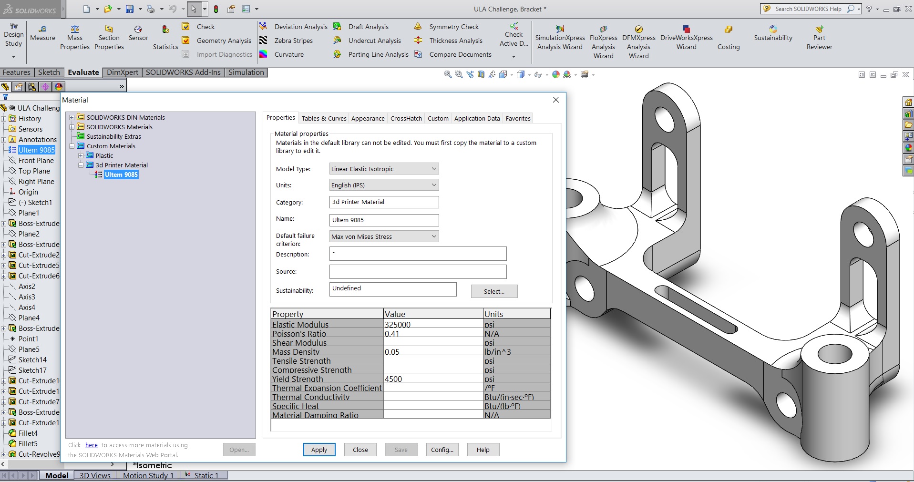The image size is (914, 482).
Task: Turn on Zebra Stripes display
Action: (287, 41)
